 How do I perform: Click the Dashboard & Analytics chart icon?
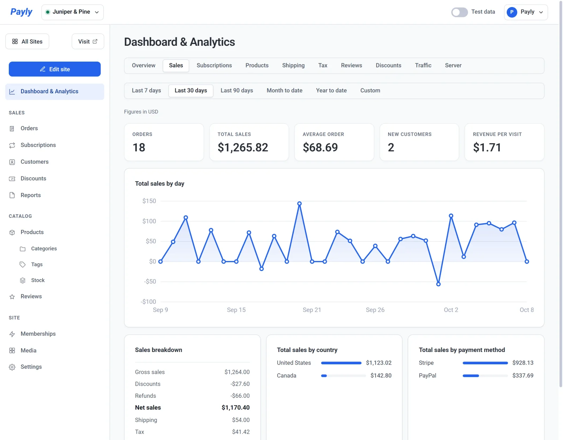pyautogui.click(x=12, y=92)
